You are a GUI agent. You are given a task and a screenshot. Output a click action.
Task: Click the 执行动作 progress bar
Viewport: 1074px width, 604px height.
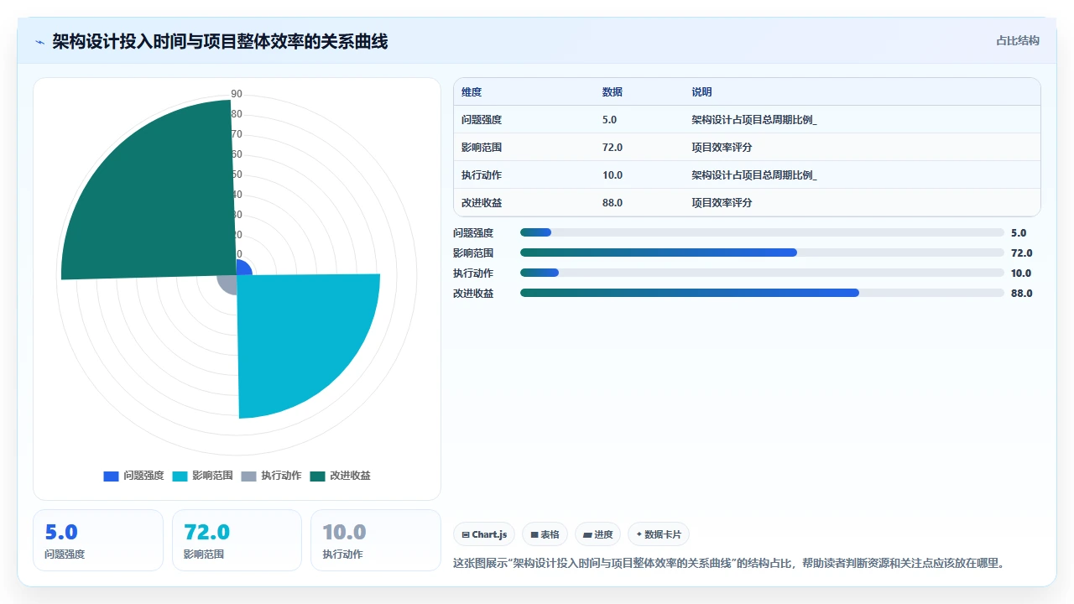pyautogui.click(x=762, y=273)
